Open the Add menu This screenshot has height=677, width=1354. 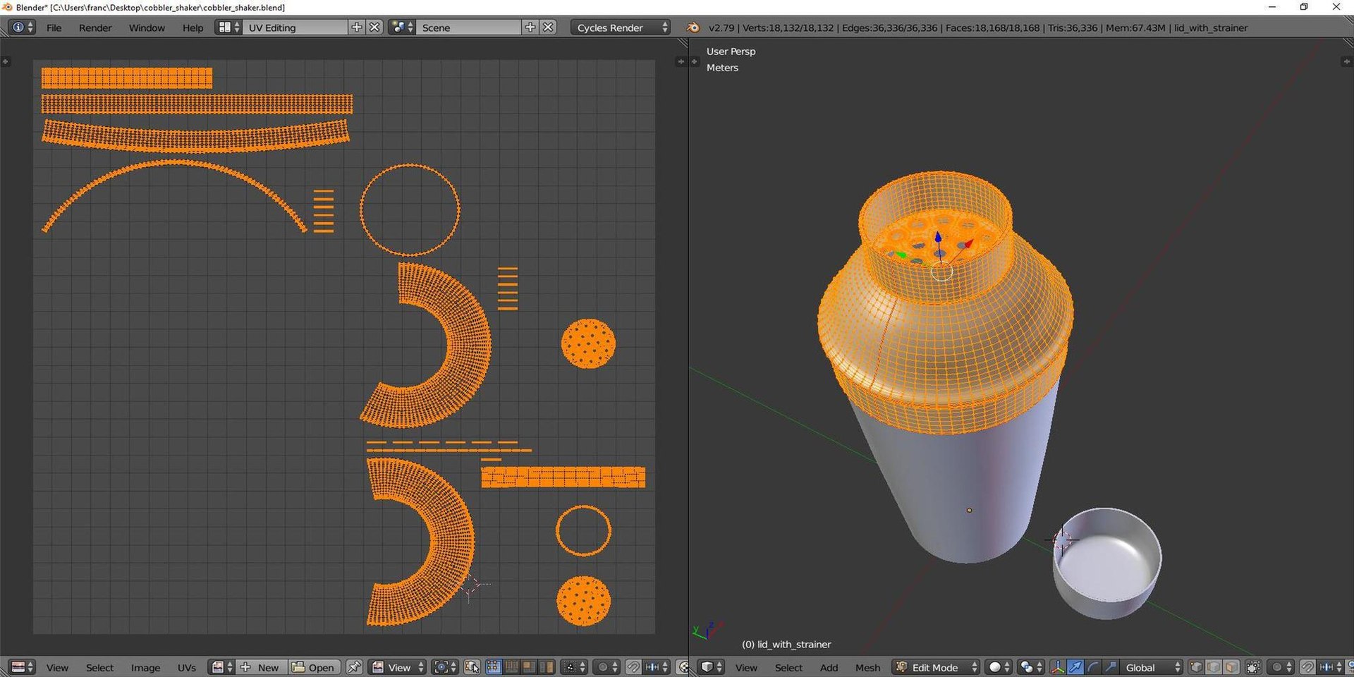pyautogui.click(x=829, y=667)
